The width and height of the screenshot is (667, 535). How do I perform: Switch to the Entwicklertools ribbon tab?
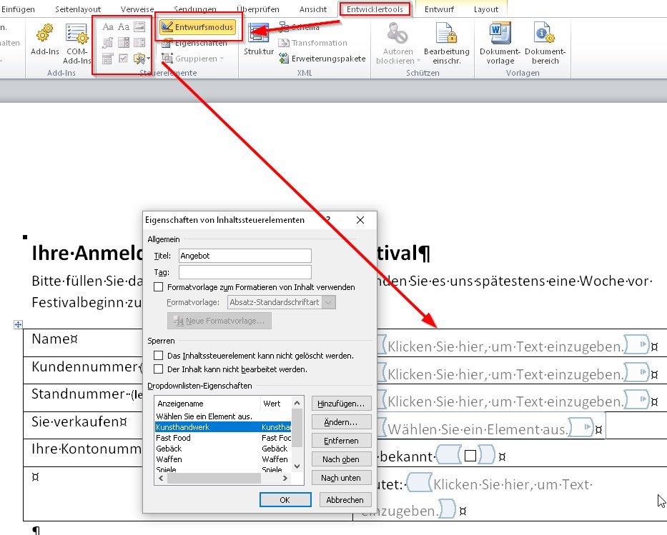(377, 9)
